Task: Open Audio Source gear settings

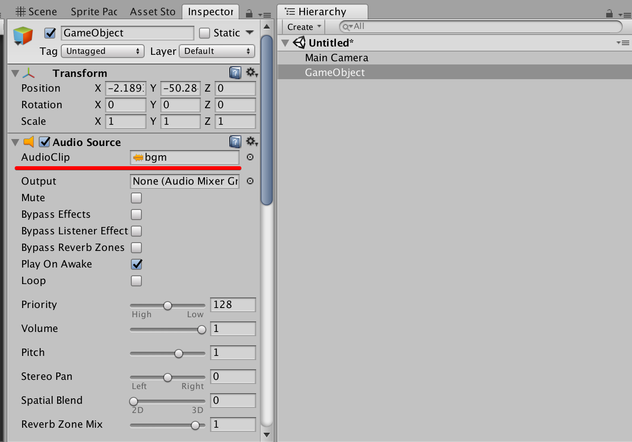Action: click(252, 141)
